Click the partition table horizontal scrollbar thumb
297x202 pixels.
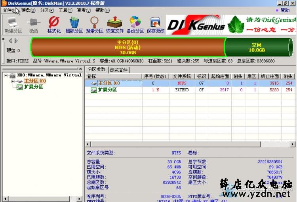click(176, 145)
